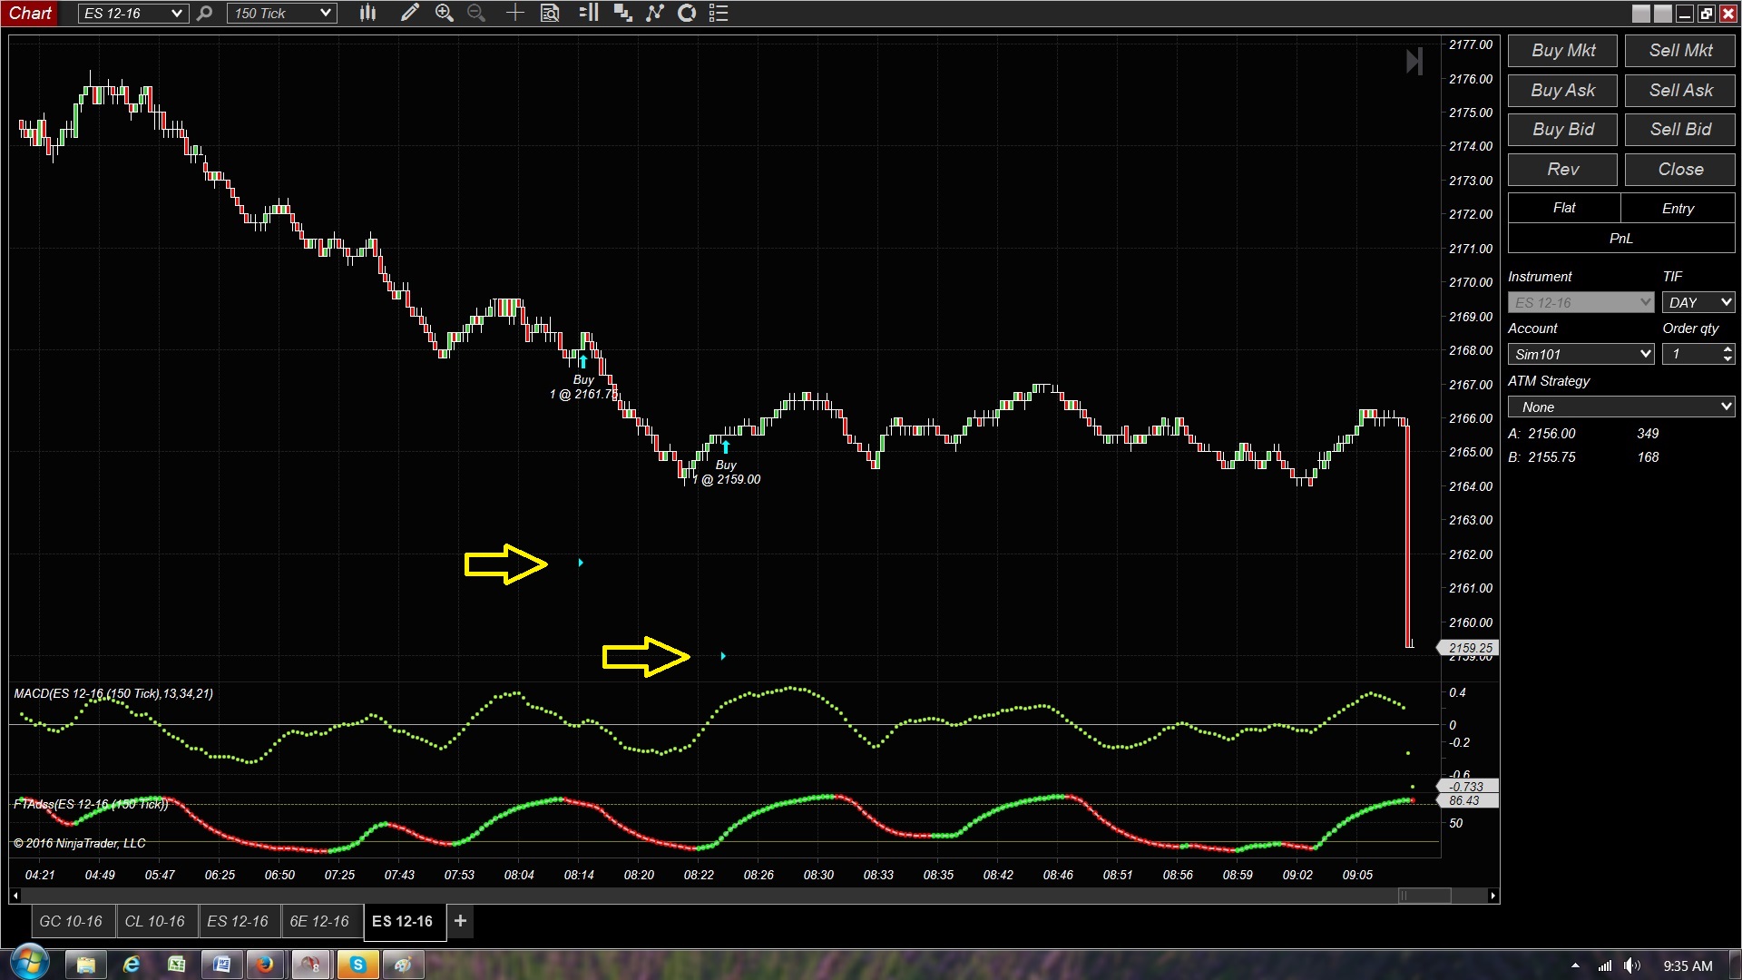Expand the ATM Strategy None dropdown

[1725, 407]
